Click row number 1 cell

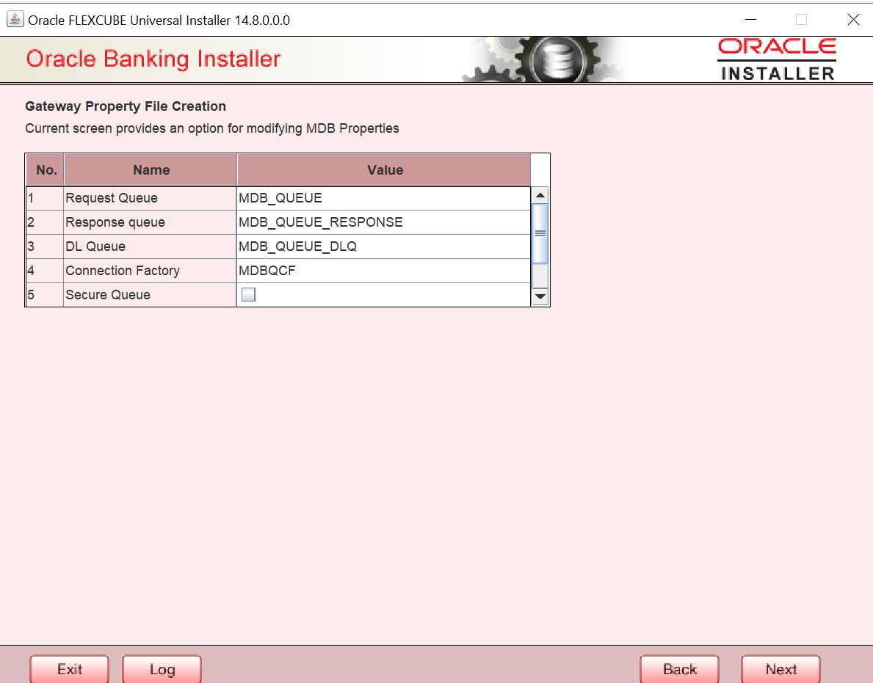(x=45, y=198)
